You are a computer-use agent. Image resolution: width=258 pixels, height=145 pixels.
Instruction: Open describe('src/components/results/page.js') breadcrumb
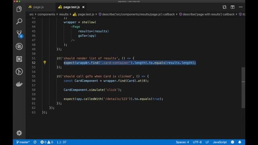[x=137, y=14]
